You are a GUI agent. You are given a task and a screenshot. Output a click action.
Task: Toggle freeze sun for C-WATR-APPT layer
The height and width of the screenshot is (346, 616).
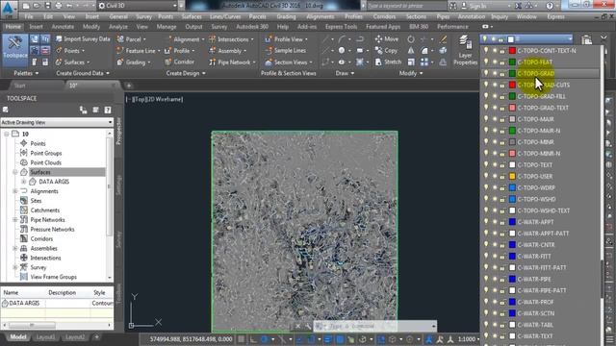click(x=495, y=222)
